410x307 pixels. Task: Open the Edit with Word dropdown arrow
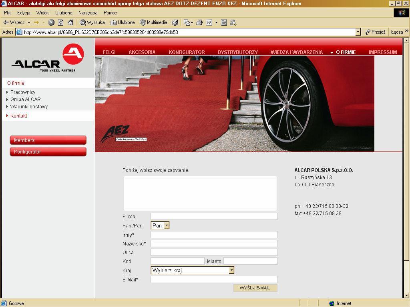(216, 22)
